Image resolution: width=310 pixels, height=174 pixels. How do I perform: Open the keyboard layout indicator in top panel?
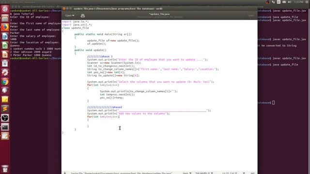(x=279, y=2)
